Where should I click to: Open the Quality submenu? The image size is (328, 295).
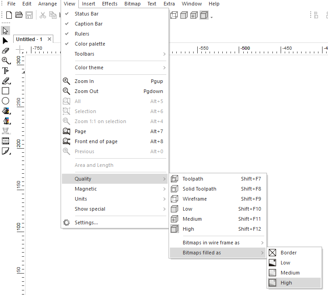point(115,179)
